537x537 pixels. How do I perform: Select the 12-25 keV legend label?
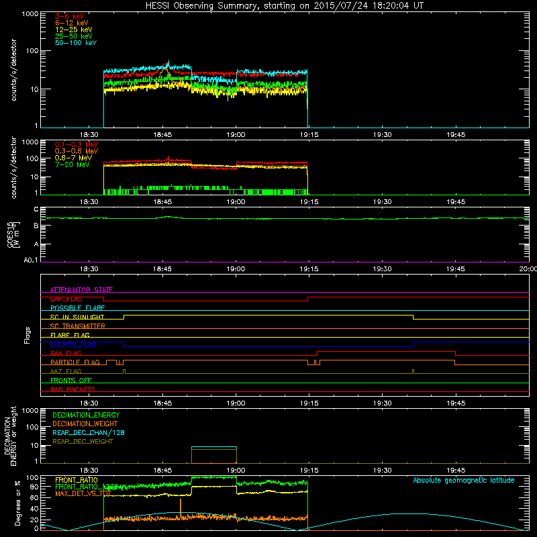74,30
